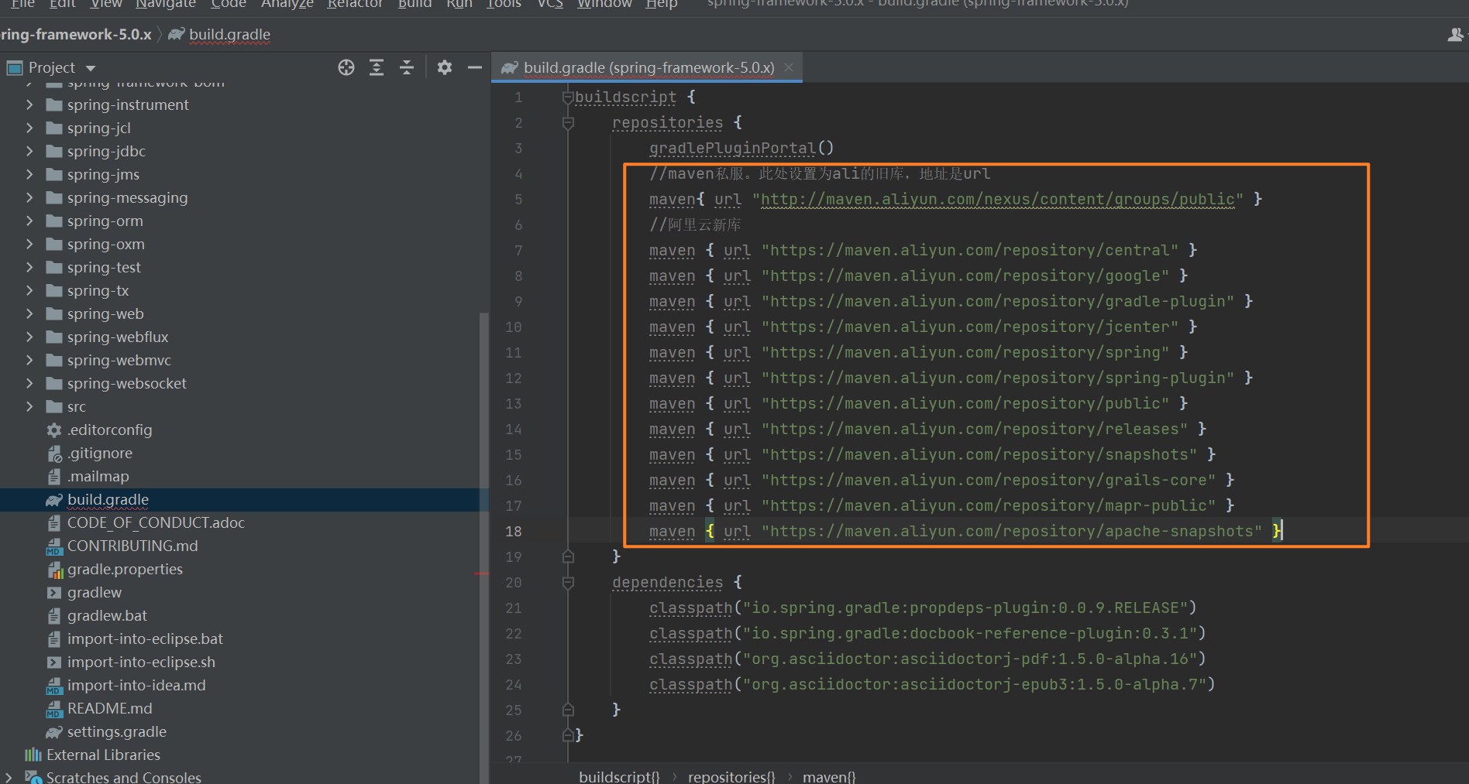Expand the spring-jdbc folder
1469x784 pixels.
(x=29, y=151)
